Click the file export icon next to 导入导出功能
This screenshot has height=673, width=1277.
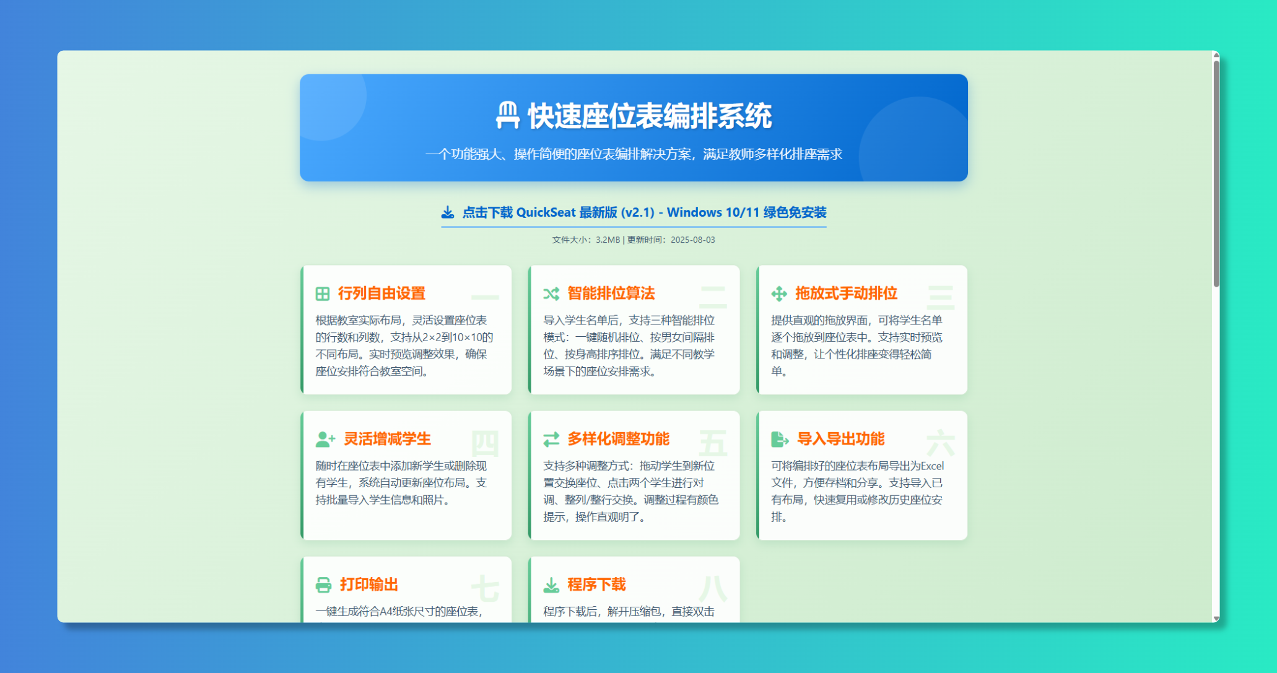[779, 439]
